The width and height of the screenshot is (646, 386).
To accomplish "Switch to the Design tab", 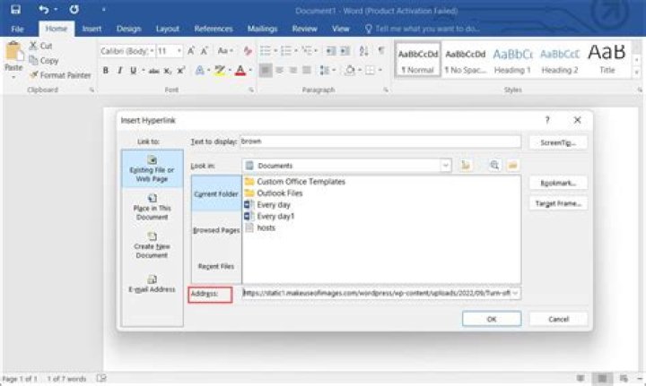I will (x=128, y=29).
